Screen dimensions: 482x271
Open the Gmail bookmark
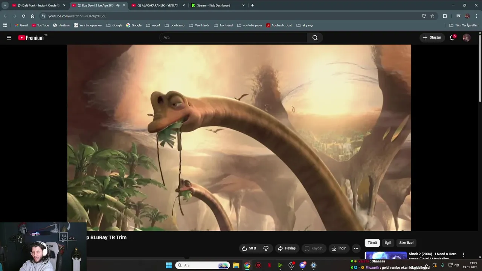(21, 25)
